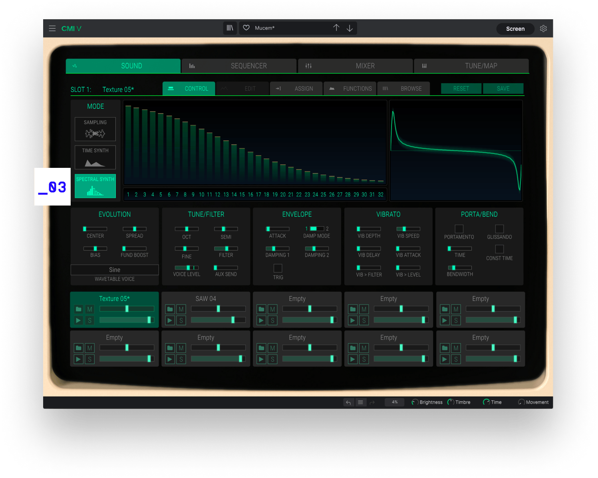
Task: Adjust the Damping 1 slider
Action: (278, 248)
